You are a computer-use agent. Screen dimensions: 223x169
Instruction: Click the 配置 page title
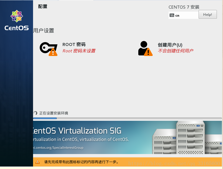pyautogui.click(x=43, y=6)
